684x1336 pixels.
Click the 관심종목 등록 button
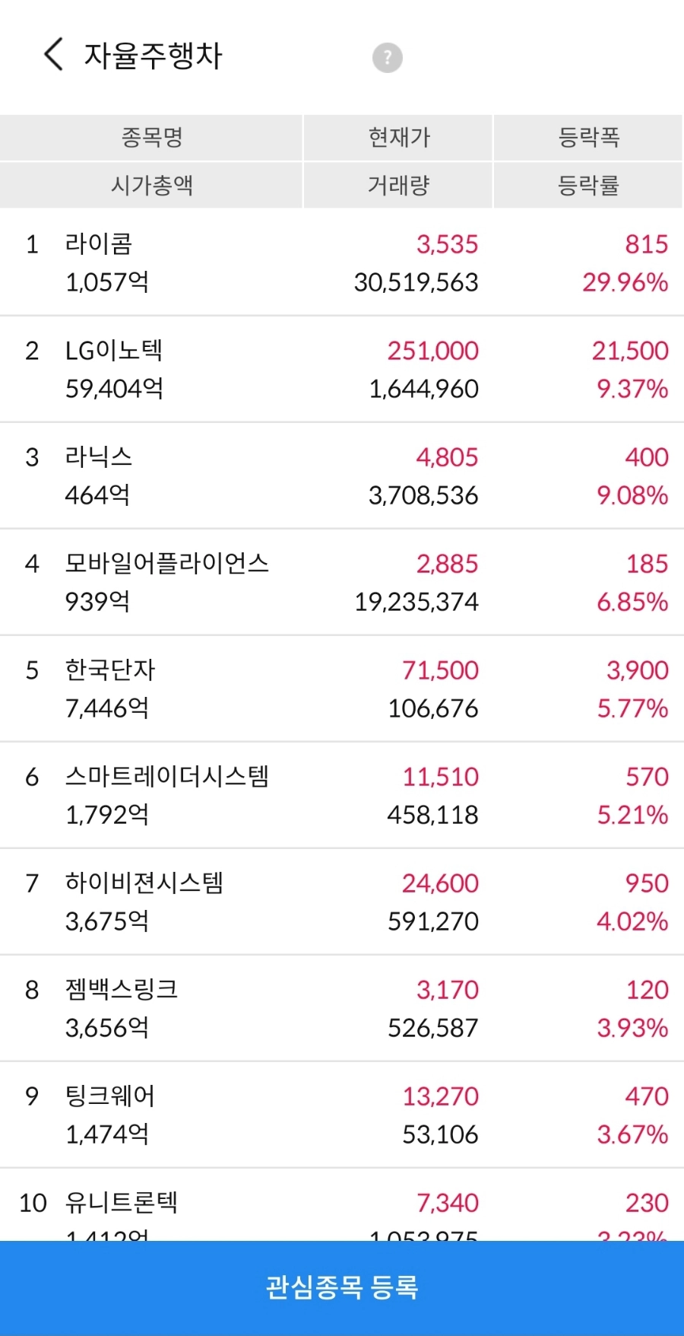(x=342, y=1287)
